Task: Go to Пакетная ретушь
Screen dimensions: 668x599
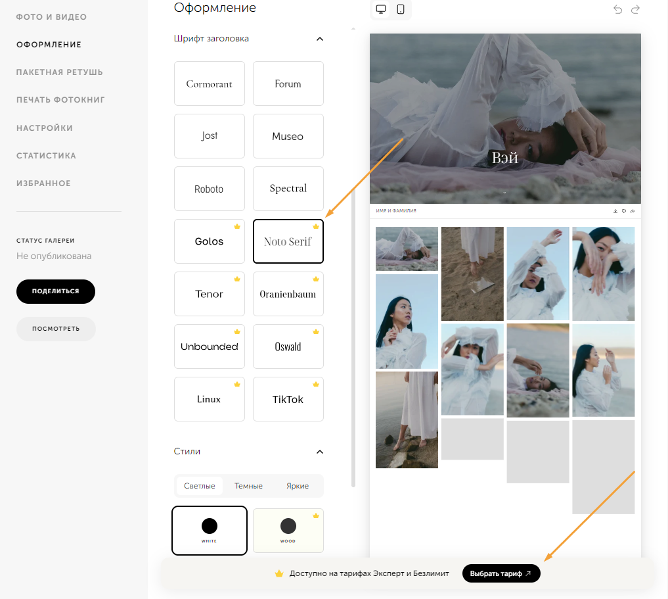Action: [x=60, y=72]
